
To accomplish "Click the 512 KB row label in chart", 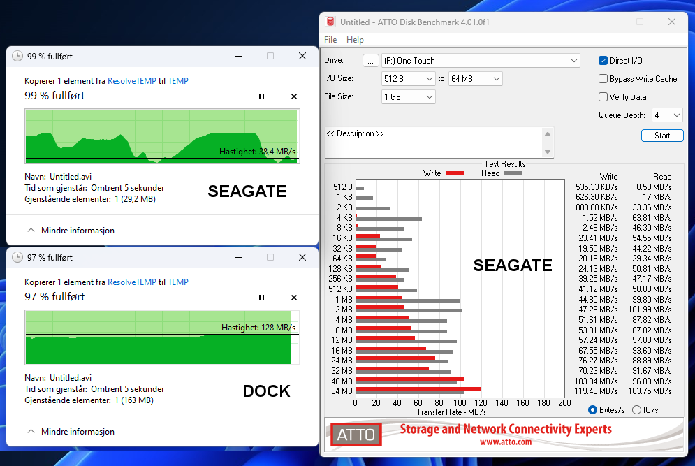I will point(340,289).
